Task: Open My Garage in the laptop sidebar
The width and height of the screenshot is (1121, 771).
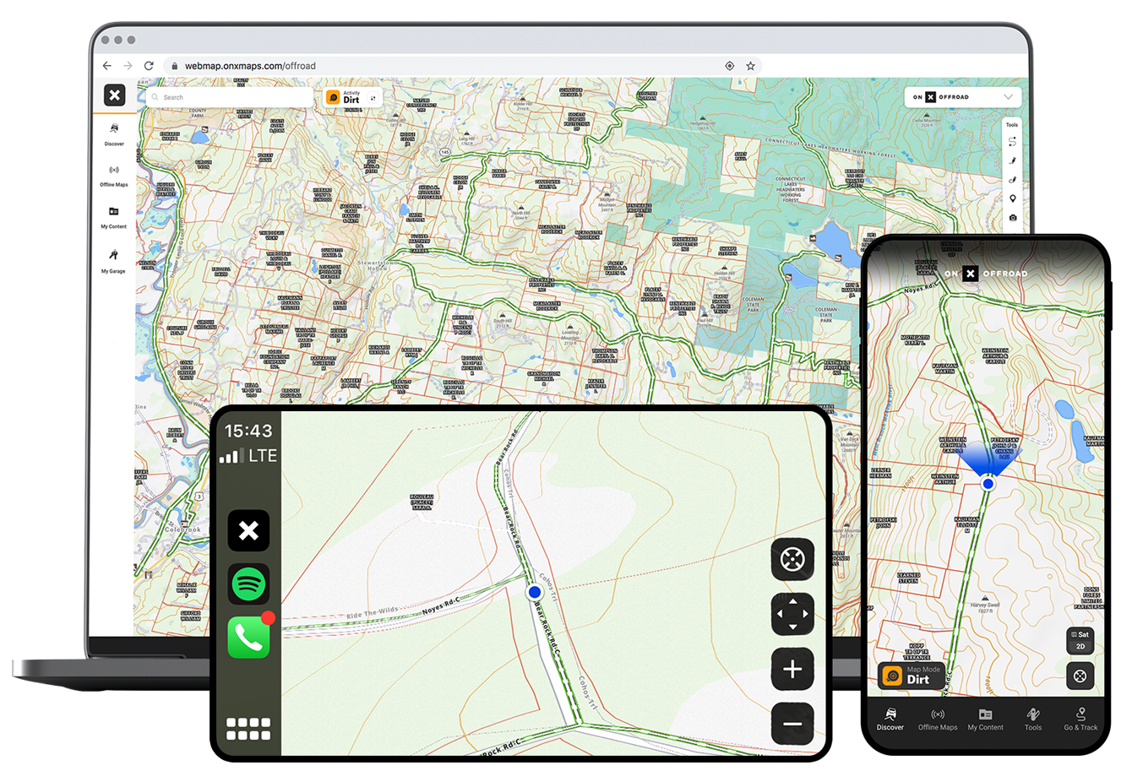Action: pos(113,261)
